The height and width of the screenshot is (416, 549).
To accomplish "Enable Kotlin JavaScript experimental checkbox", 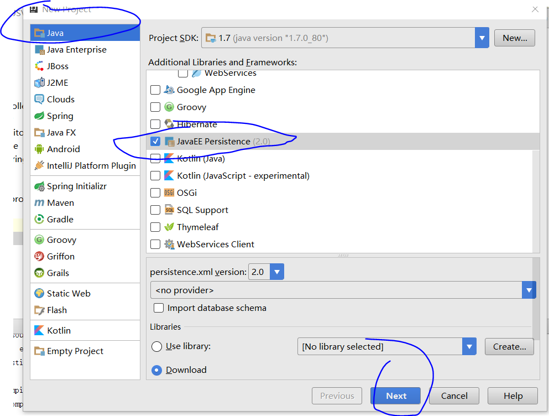I will [155, 175].
